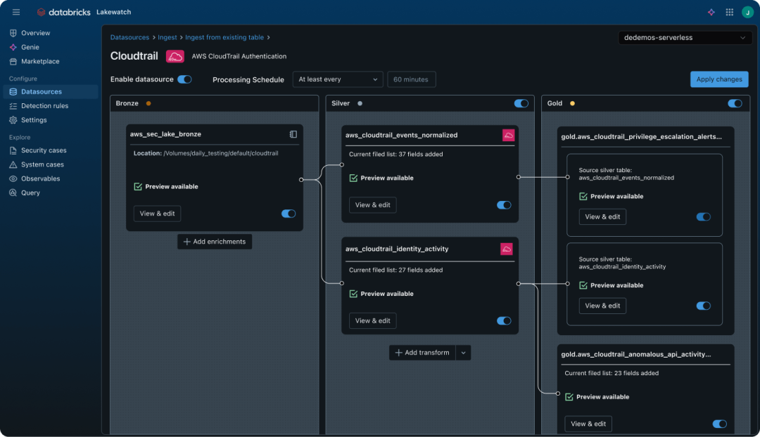Click the red cloud icon on aws_cloudtrail_identity_activity

507,249
